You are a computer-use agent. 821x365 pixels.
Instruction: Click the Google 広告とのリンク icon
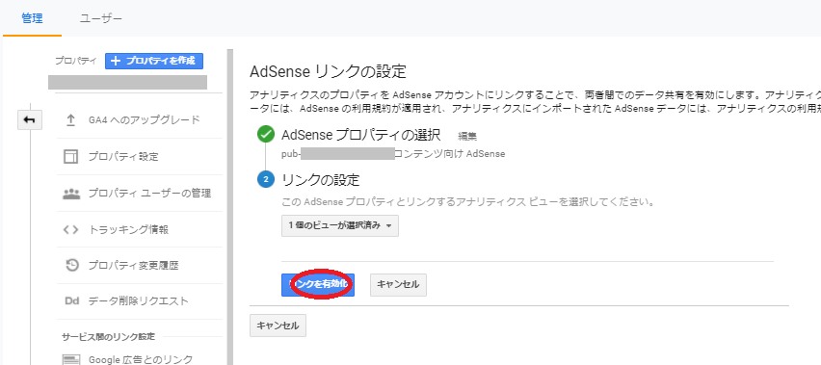70,359
